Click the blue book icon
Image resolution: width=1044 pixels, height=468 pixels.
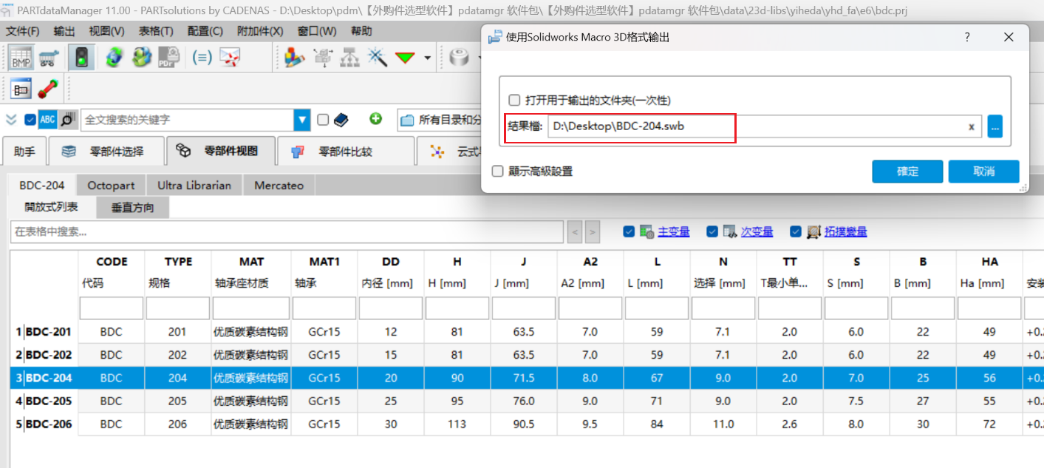pos(341,120)
